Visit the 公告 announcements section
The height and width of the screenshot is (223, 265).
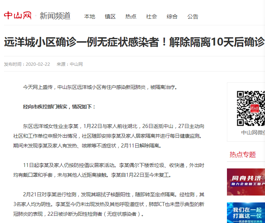(x=193, y=17)
